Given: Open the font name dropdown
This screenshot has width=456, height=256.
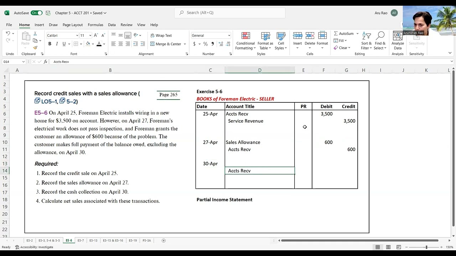Looking at the screenshot, I should [77, 36].
